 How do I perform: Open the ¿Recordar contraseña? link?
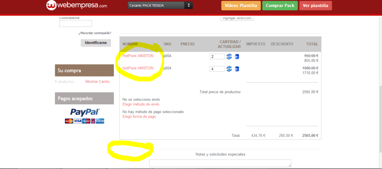(94, 33)
